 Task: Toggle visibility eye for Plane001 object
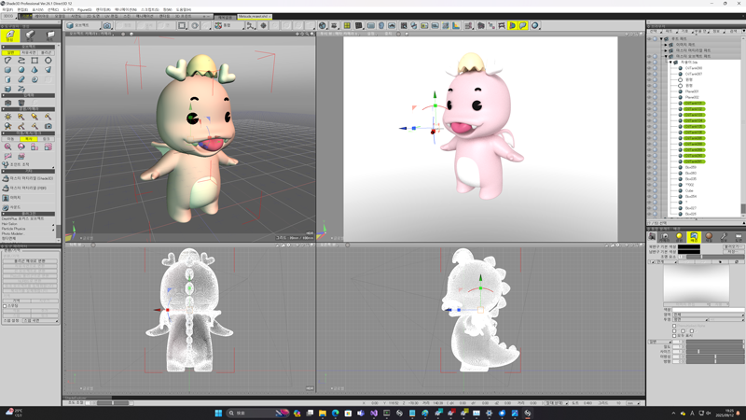[x=650, y=91]
